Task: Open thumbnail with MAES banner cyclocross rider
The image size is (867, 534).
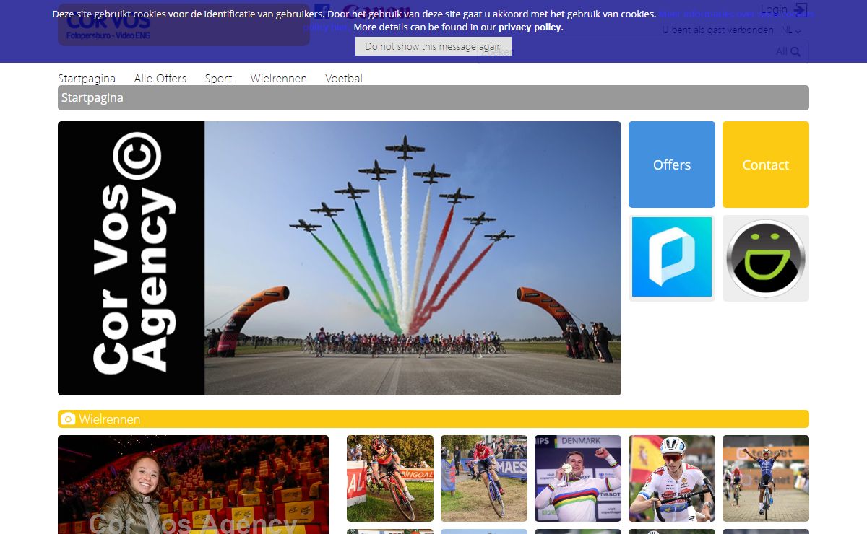Action: (484, 478)
